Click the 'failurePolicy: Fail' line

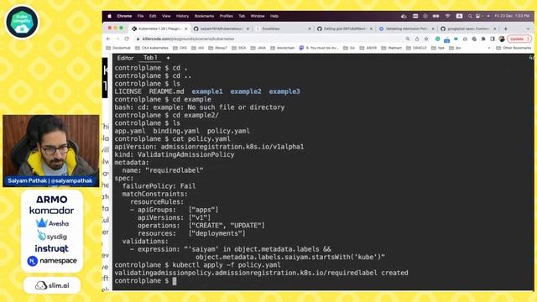click(x=159, y=186)
